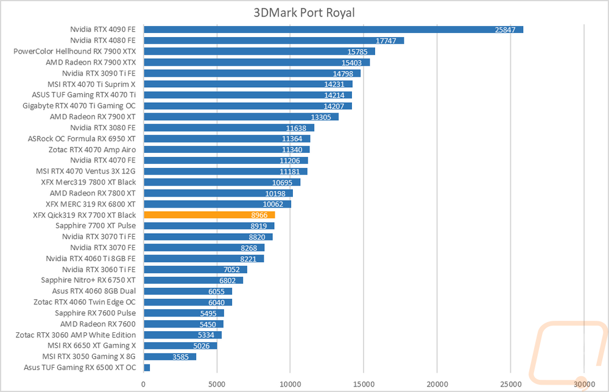Click the "AMD Radeon RX 7600" label

pyautogui.click(x=98, y=324)
